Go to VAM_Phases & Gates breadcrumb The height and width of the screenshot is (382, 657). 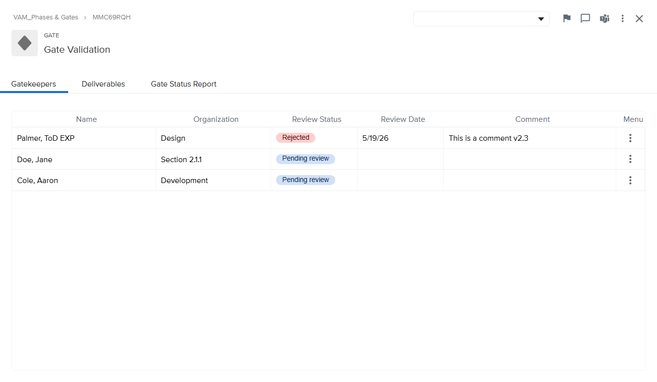coord(46,17)
